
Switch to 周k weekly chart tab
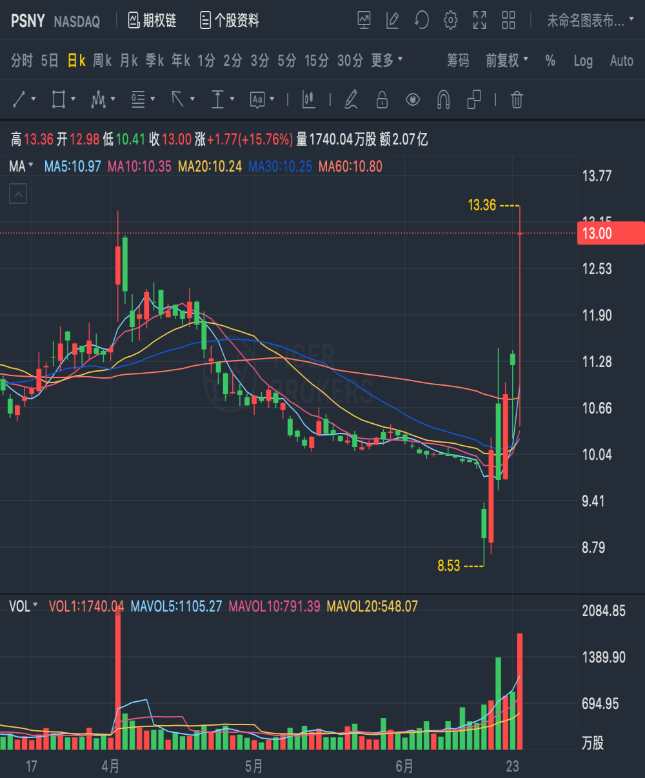point(102,60)
